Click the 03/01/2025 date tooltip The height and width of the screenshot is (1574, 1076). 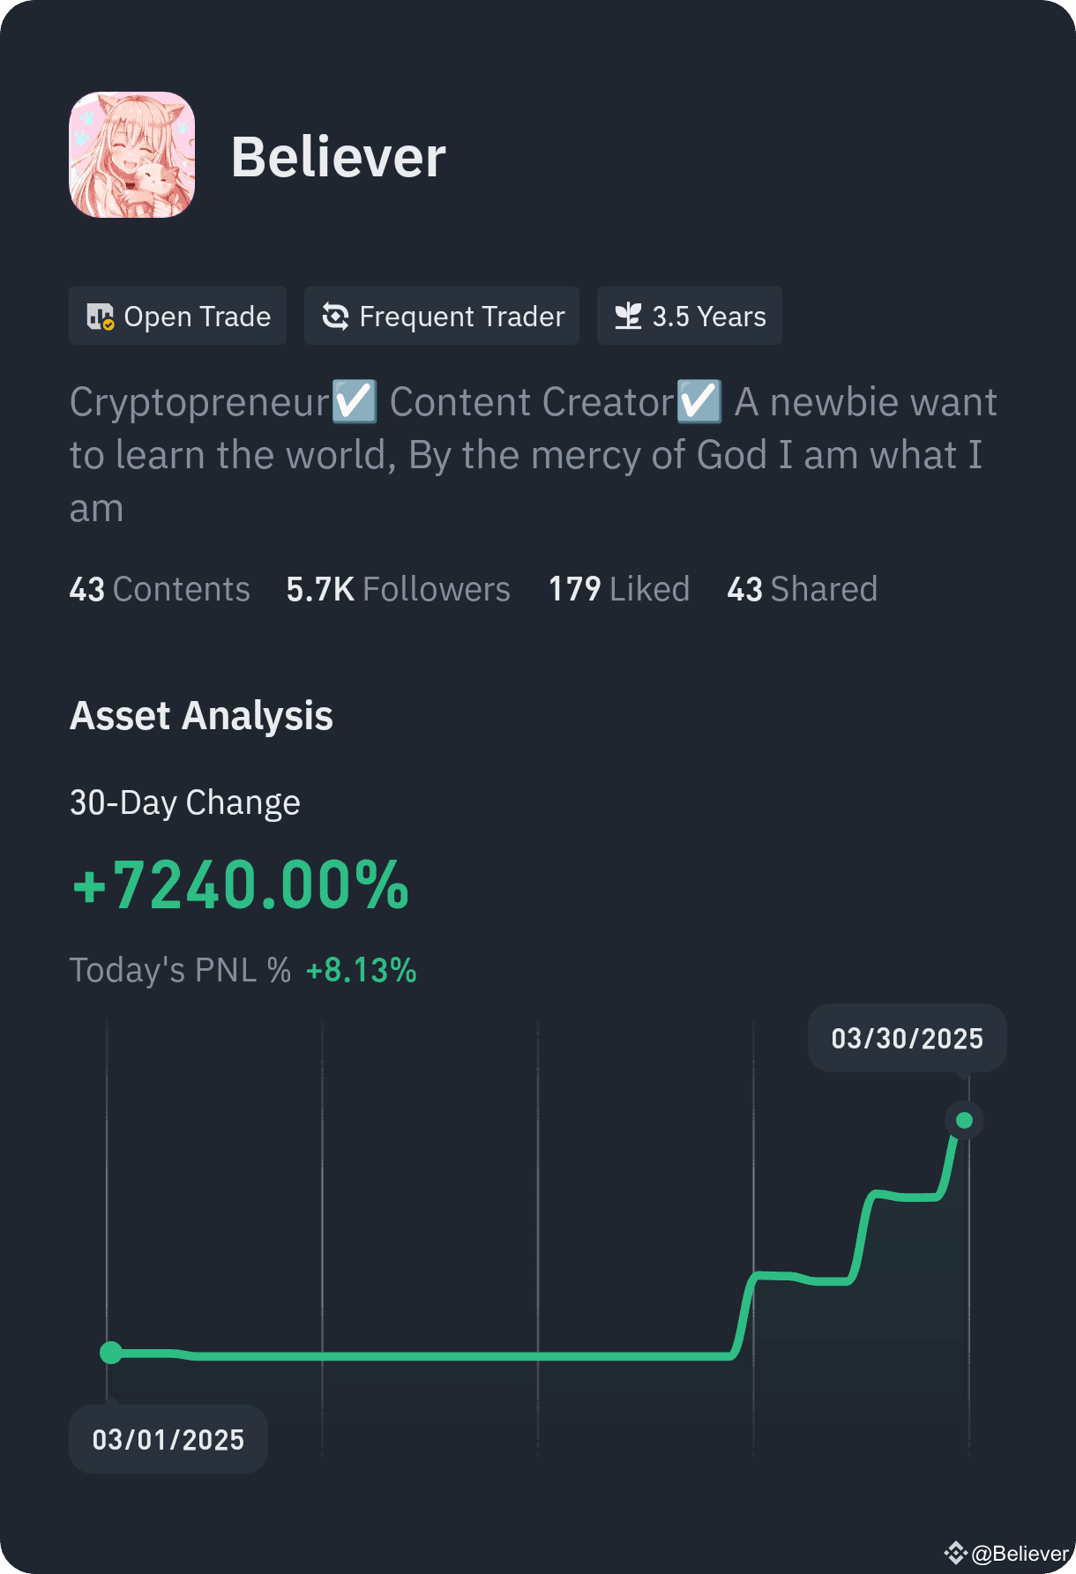168,1439
